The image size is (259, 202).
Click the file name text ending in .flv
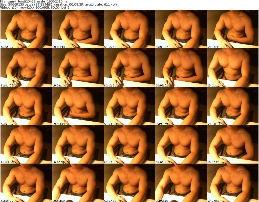pos(37,2)
